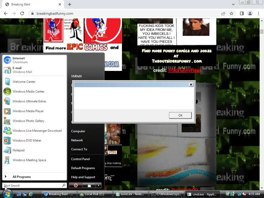Click the share page icon

pos(223,13)
